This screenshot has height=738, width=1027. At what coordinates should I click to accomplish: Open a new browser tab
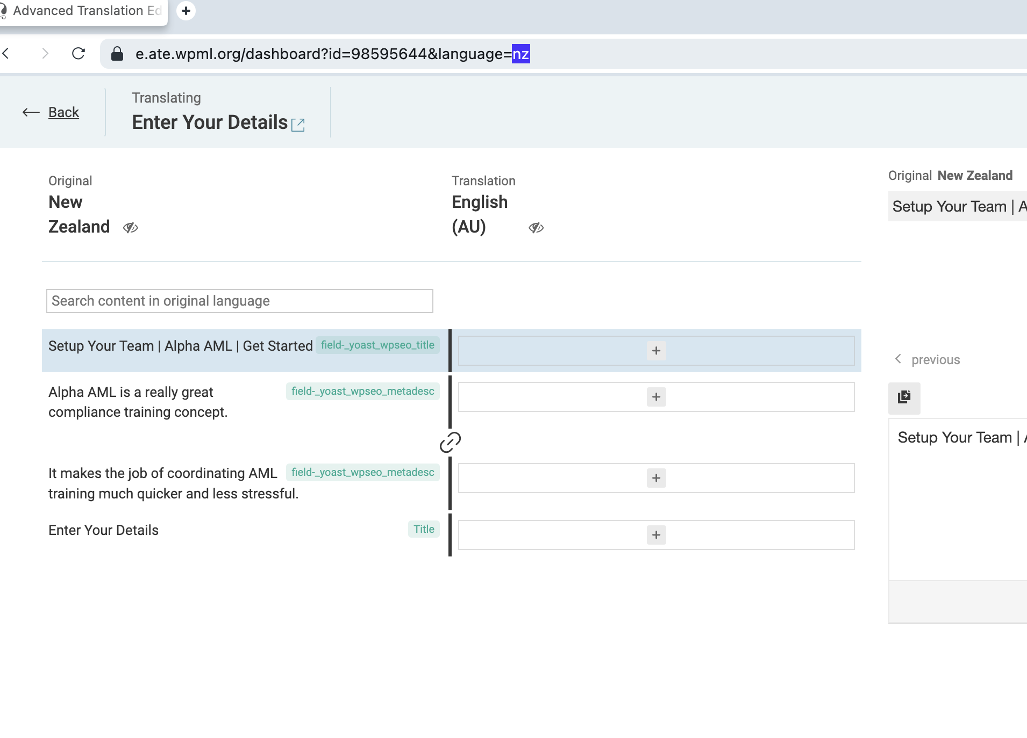(x=186, y=11)
